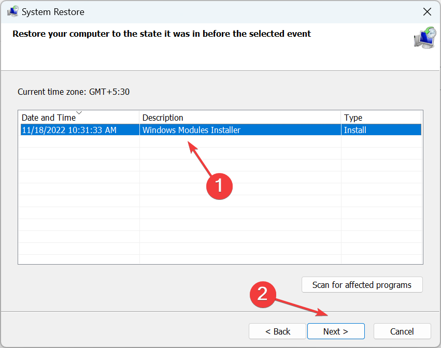Click the Next > button
This screenshot has width=441, height=348.
[x=336, y=331]
